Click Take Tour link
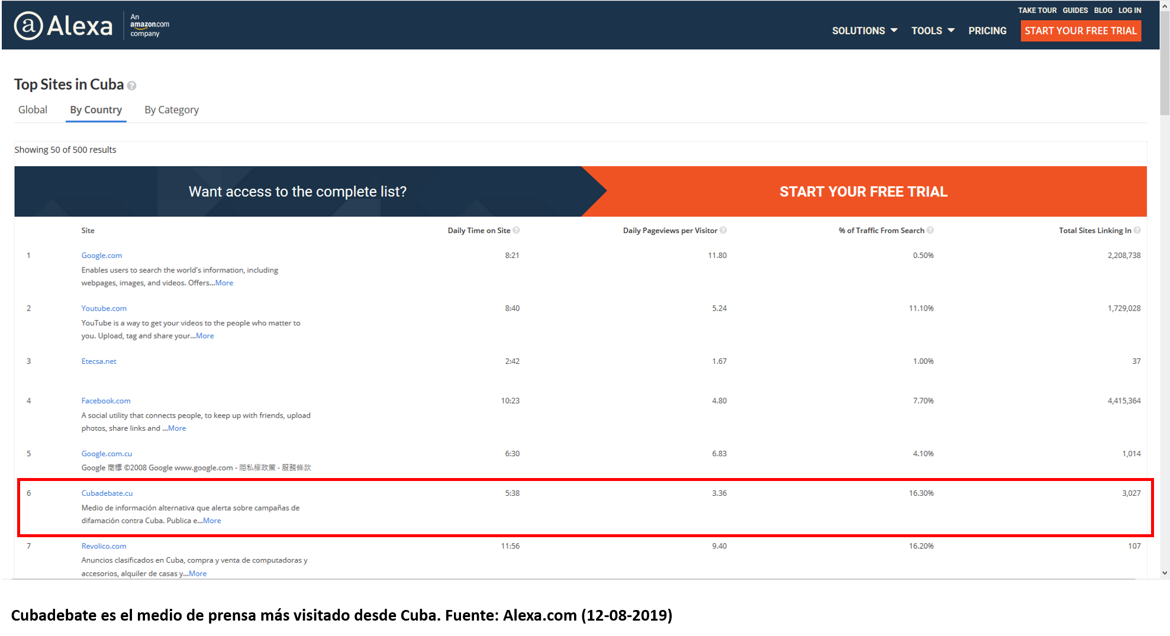Screen dimensions: 1170x636 [x=1037, y=11]
